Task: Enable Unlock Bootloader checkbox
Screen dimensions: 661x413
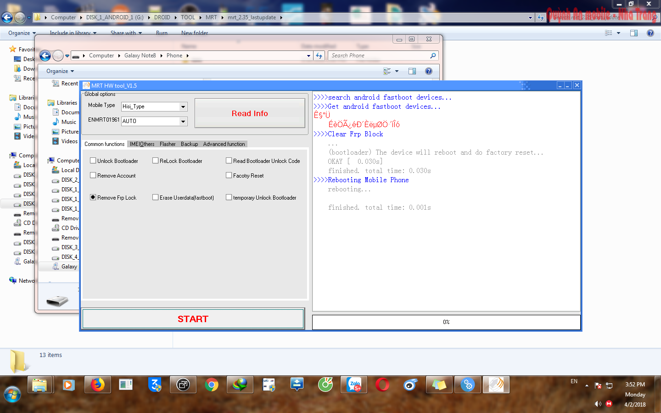Action: tap(93, 161)
